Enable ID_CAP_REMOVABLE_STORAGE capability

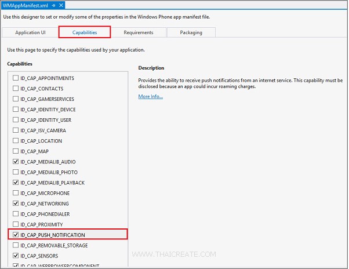pyautogui.click(x=16, y=245)
